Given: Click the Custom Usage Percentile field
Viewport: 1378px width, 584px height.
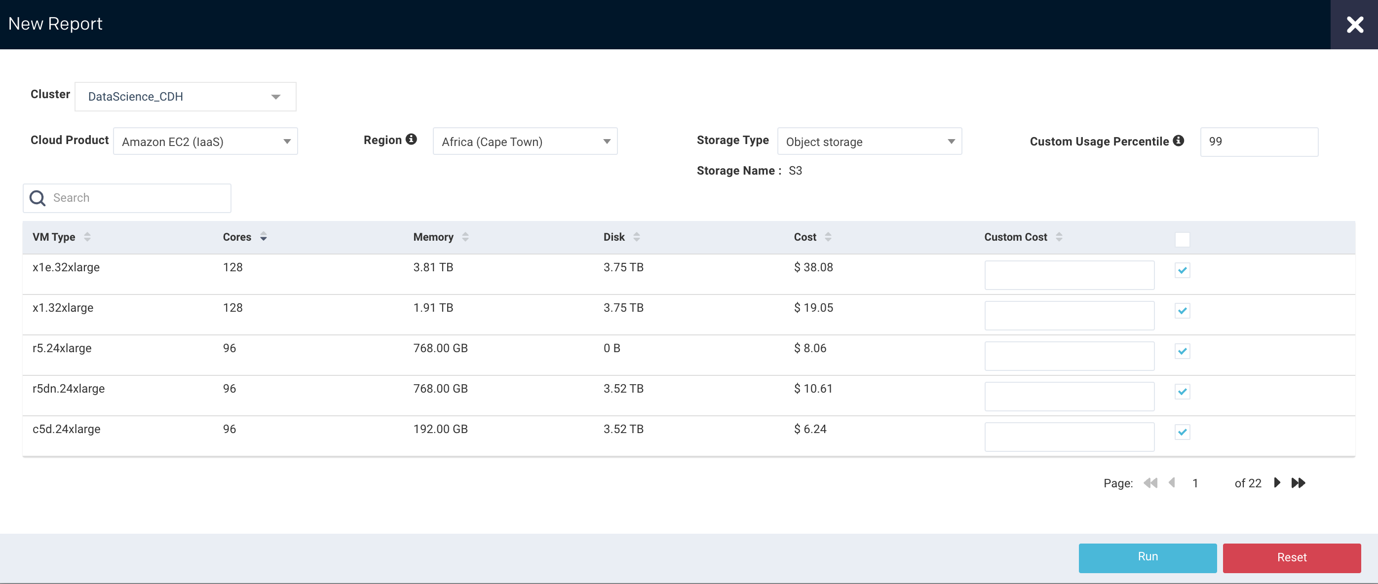Looking at the screenshot, I should click(1259, 142).
